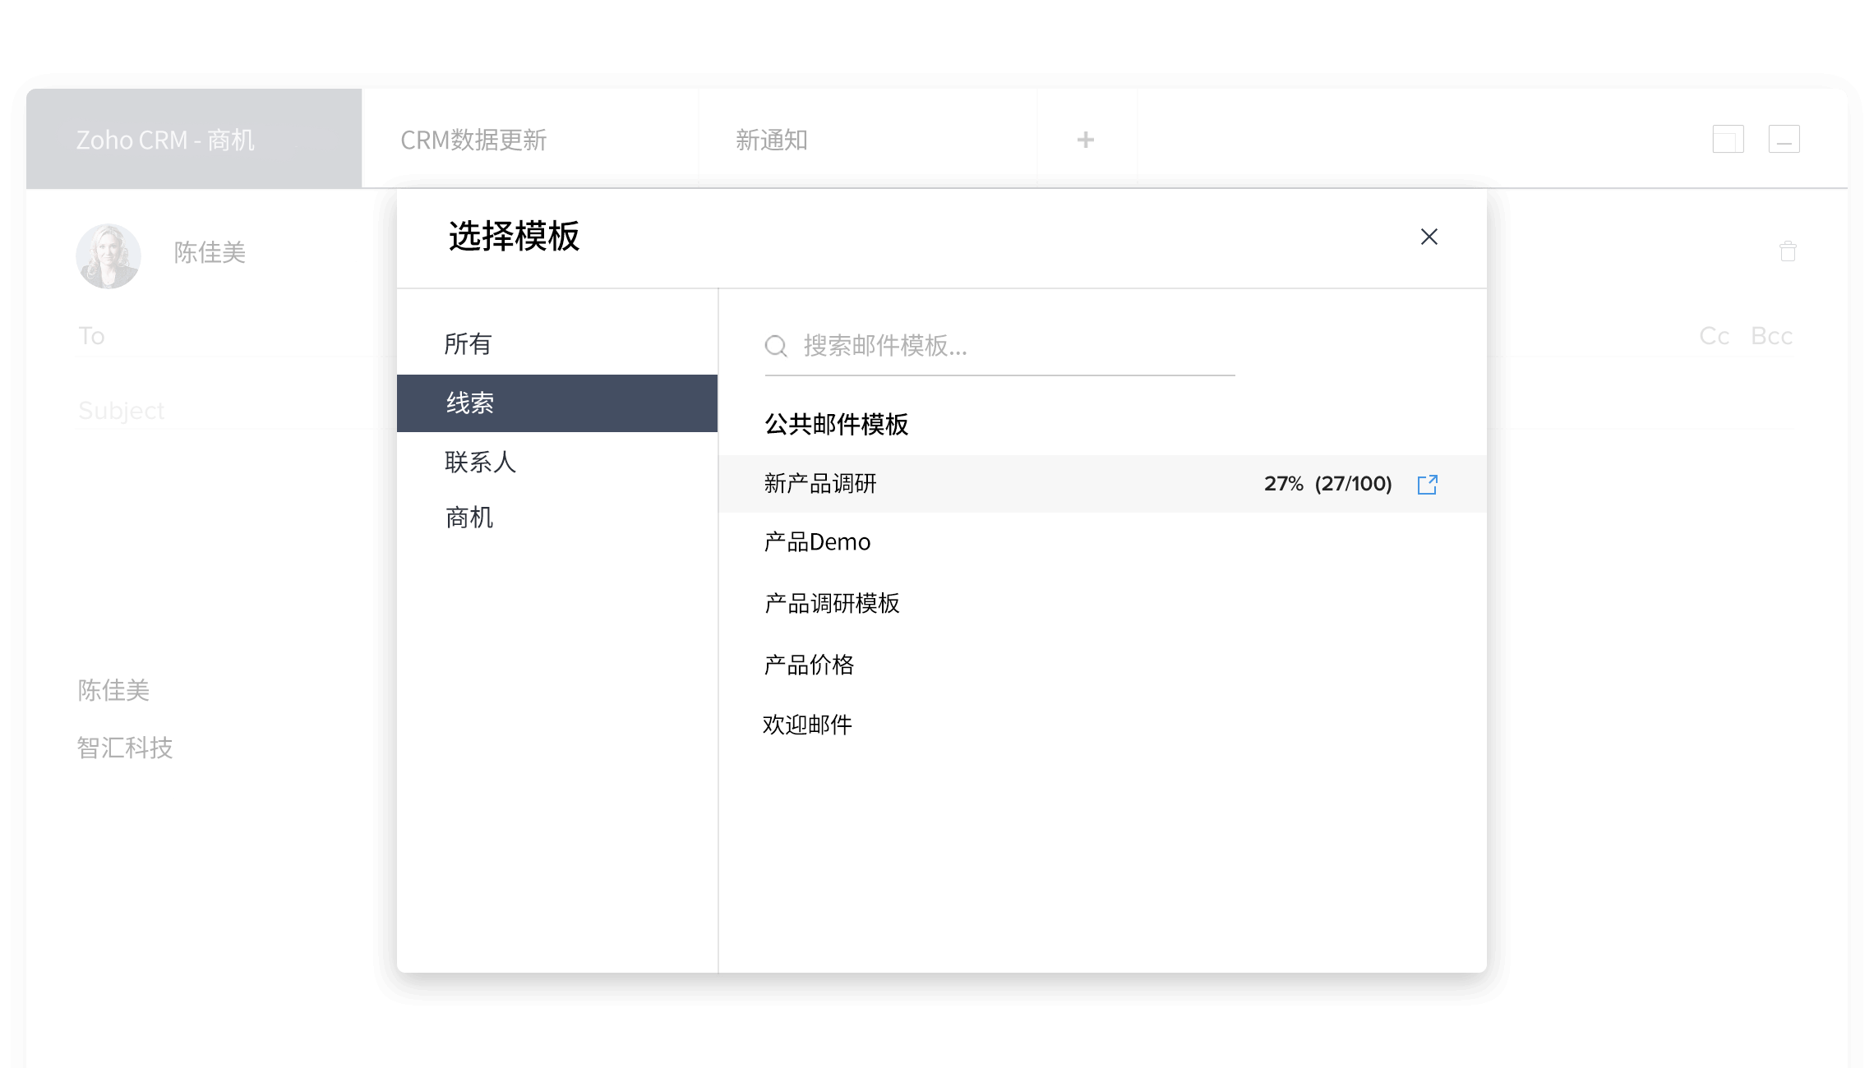Choose the 产品调研模板 template
1874x1068 pixels.
832,604
